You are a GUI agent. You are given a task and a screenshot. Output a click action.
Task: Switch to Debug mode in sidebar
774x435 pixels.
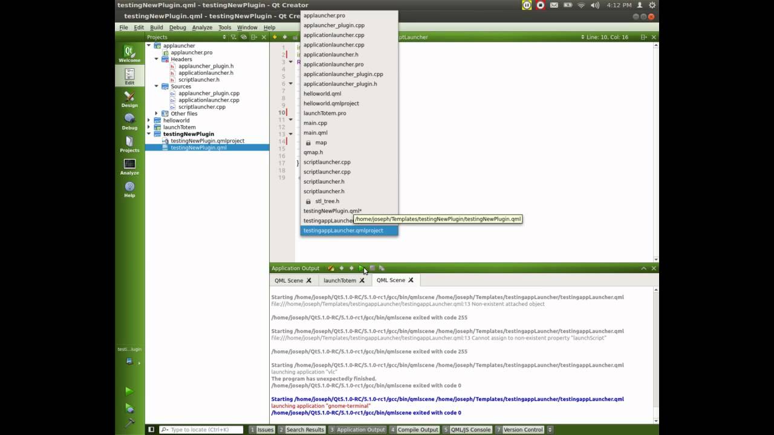pos(129,121)
